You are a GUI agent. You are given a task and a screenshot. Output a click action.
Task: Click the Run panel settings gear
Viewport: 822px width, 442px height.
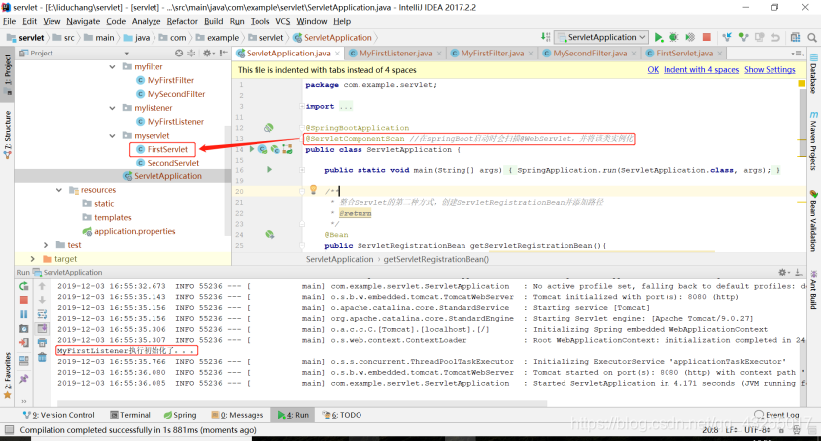coord(783,273)
